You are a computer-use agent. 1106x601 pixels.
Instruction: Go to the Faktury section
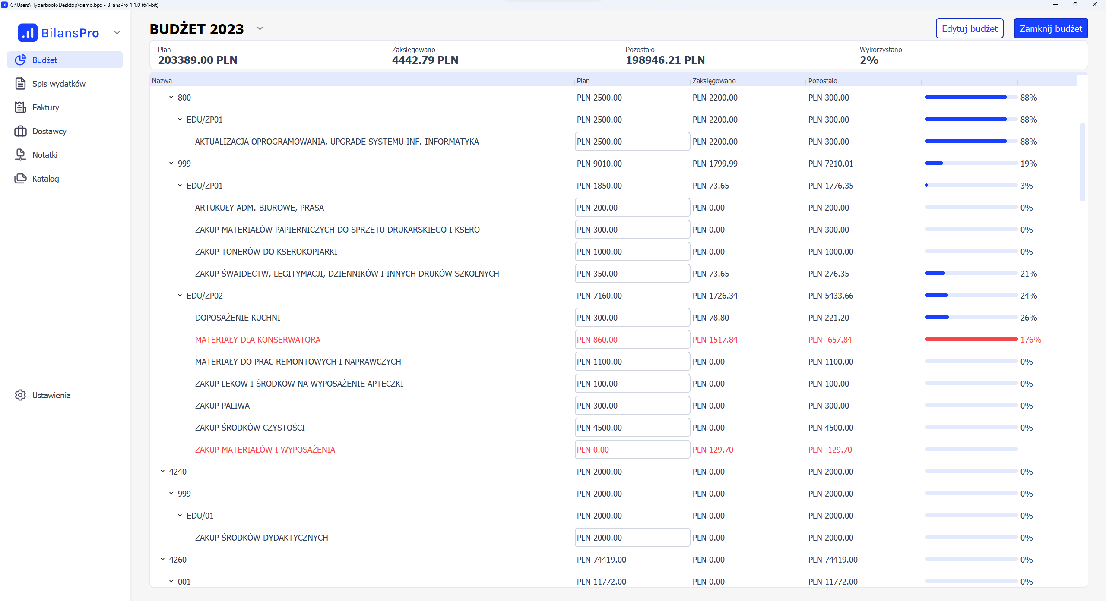click(x=46, y=107)
